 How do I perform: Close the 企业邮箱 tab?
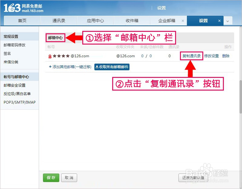pyautogui.click(x=183, y=21)
